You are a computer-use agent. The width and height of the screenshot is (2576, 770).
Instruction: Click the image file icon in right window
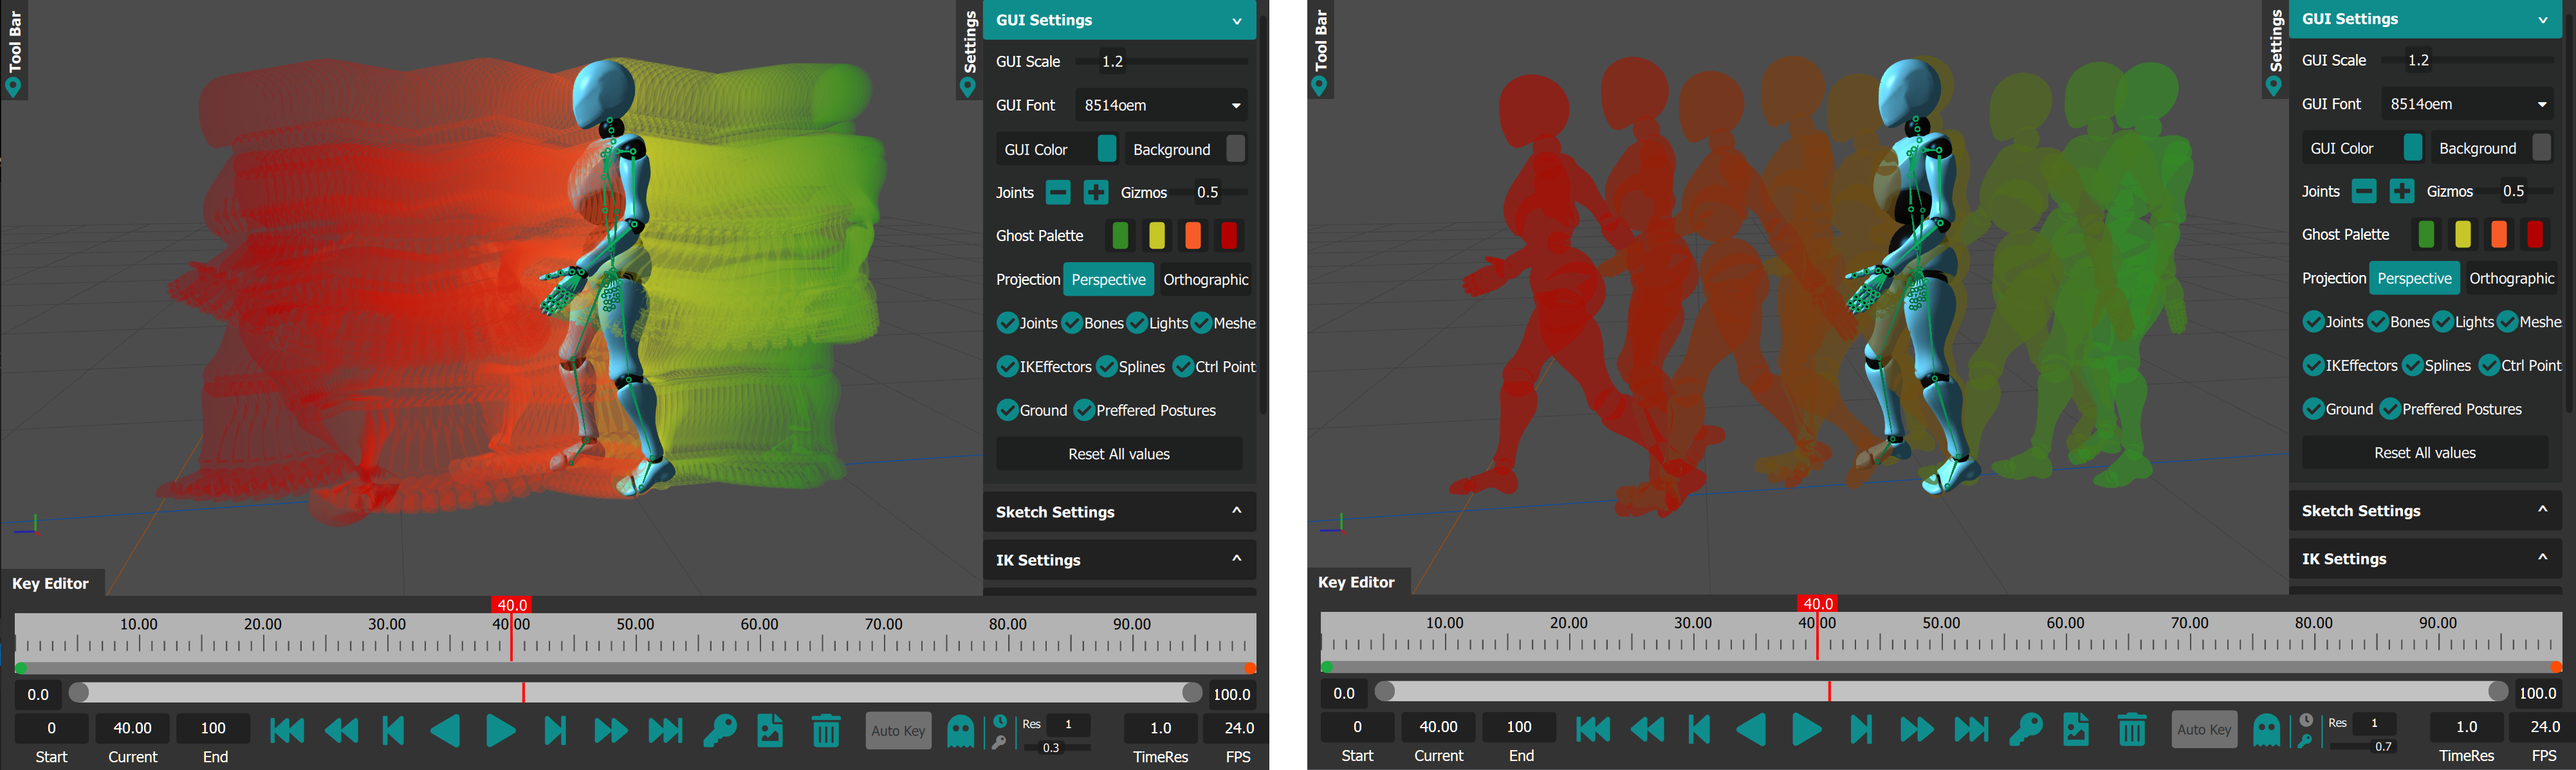tap(2076, 730)
